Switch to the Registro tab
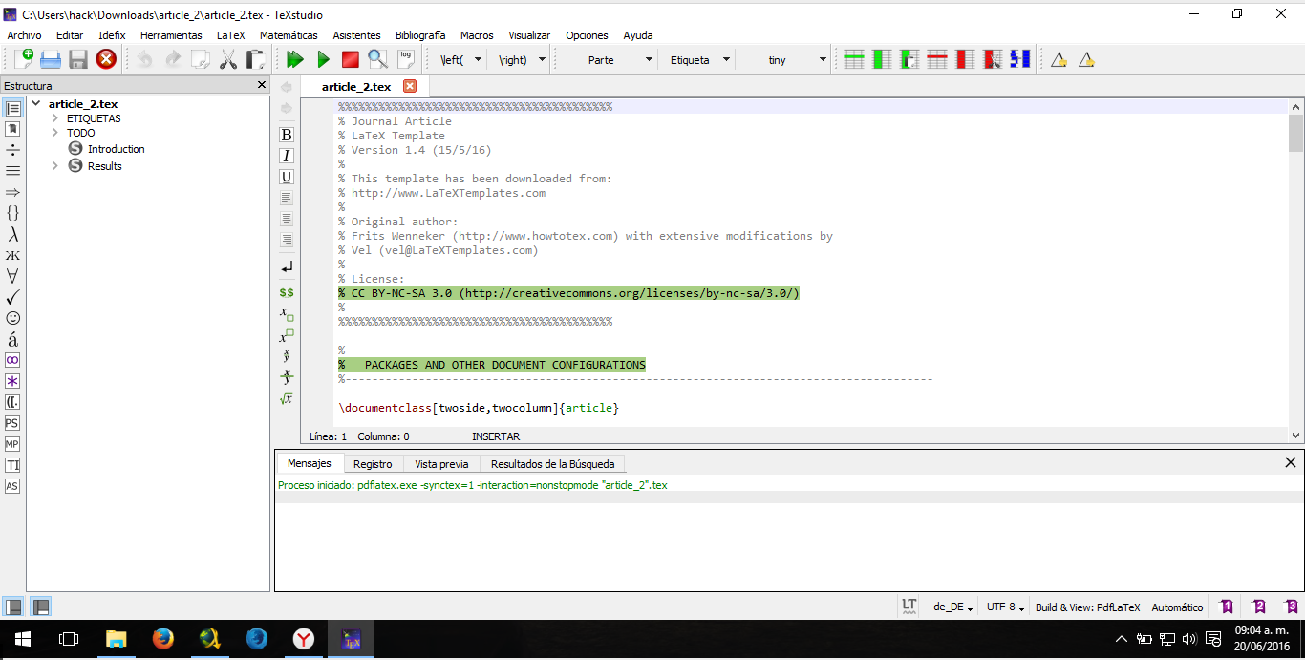The width and height of the screenshot is (1305, 660). pyautogui.click(x=373, y=463)
